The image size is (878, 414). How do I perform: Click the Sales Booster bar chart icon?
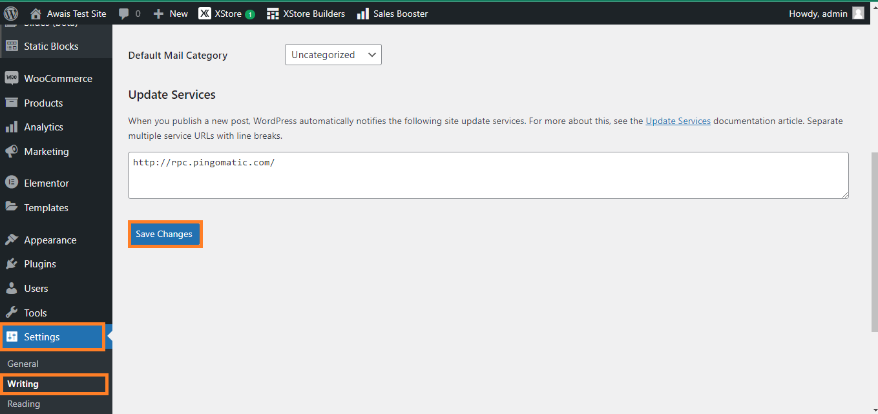pyautogui.click(x=362, y=14)
